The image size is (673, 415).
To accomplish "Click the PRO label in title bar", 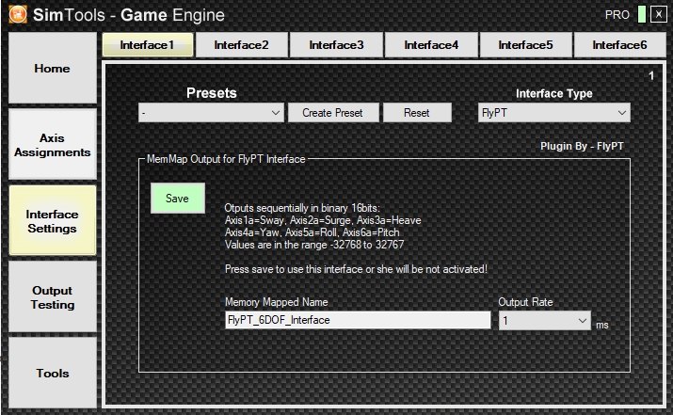I will tap(617, 15).
